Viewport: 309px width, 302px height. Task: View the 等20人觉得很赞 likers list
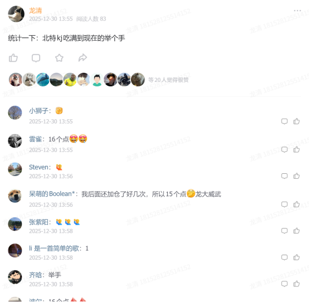pos(168,80)
